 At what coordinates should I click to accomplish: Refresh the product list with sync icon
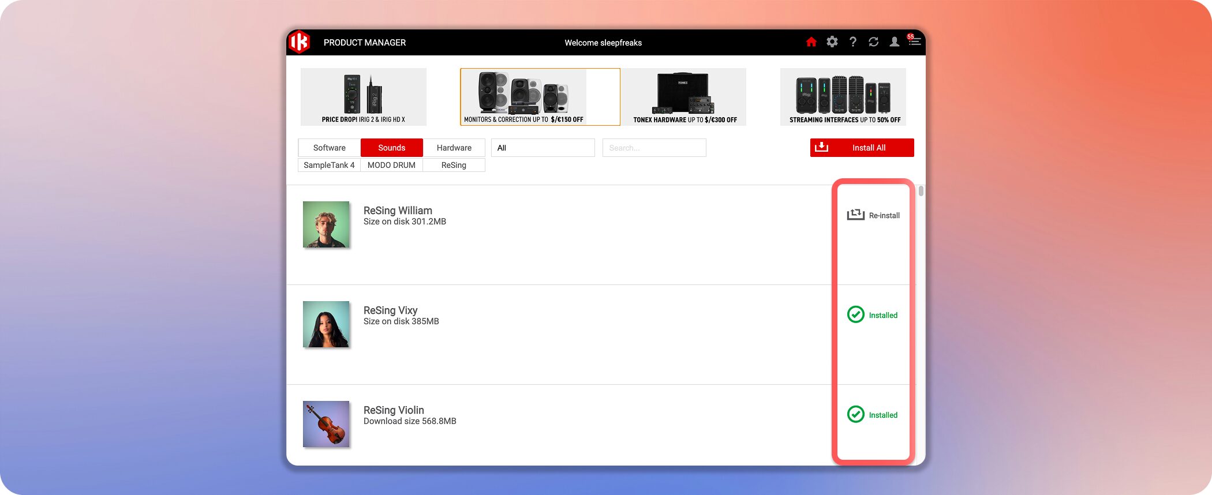click(x=873, y=42)
